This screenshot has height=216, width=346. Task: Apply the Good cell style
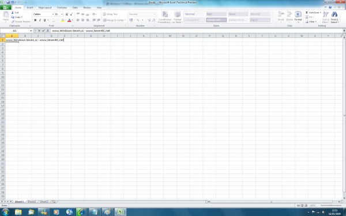point(238,14)
